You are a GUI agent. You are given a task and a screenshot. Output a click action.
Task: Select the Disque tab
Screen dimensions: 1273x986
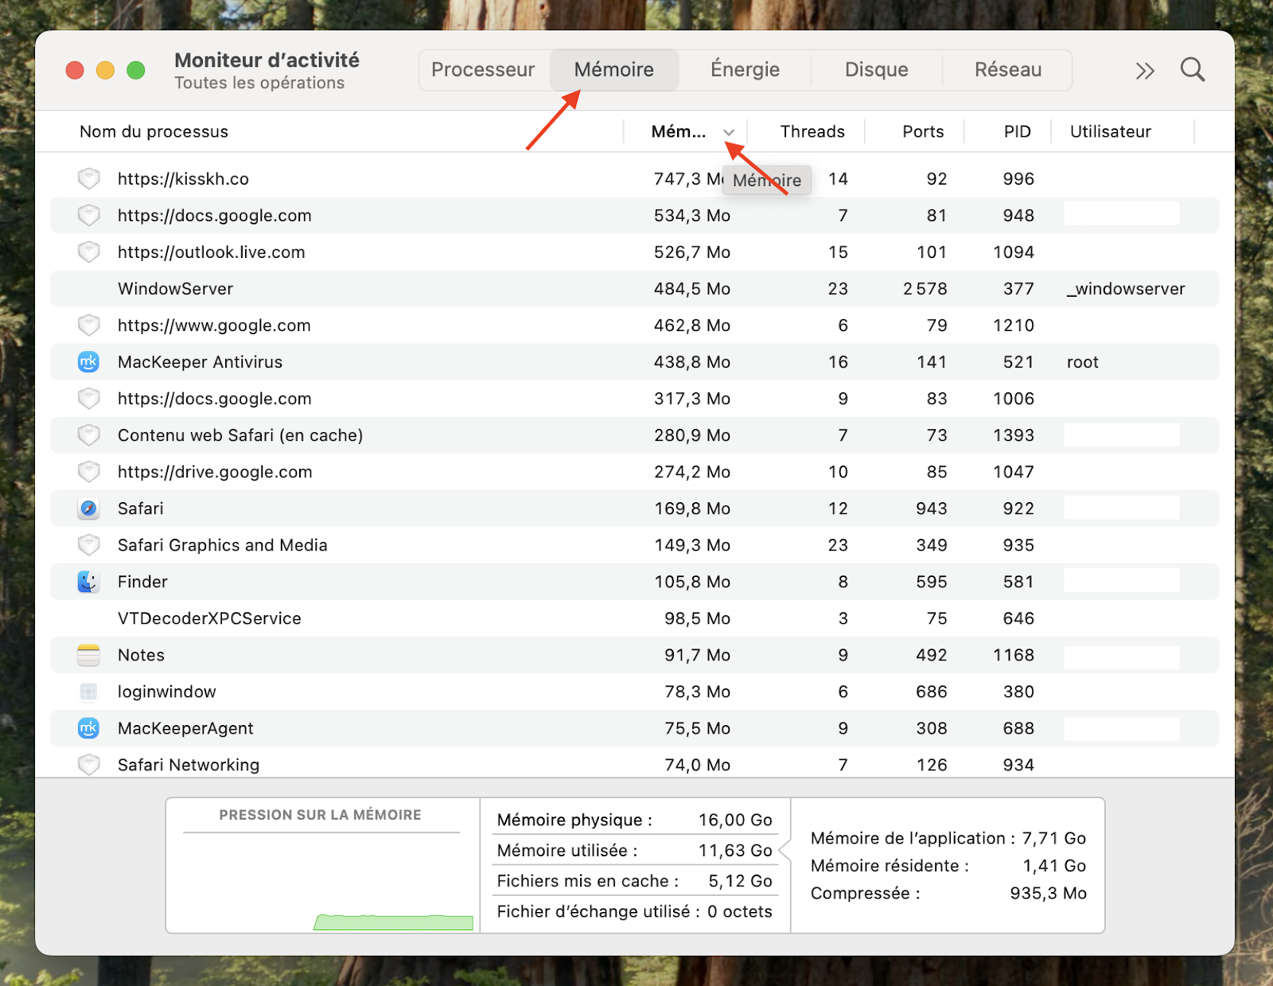click(x=876, y=69)
